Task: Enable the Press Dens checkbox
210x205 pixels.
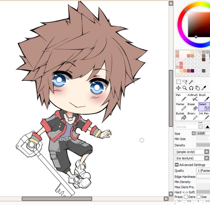Action: click(186, 197)
